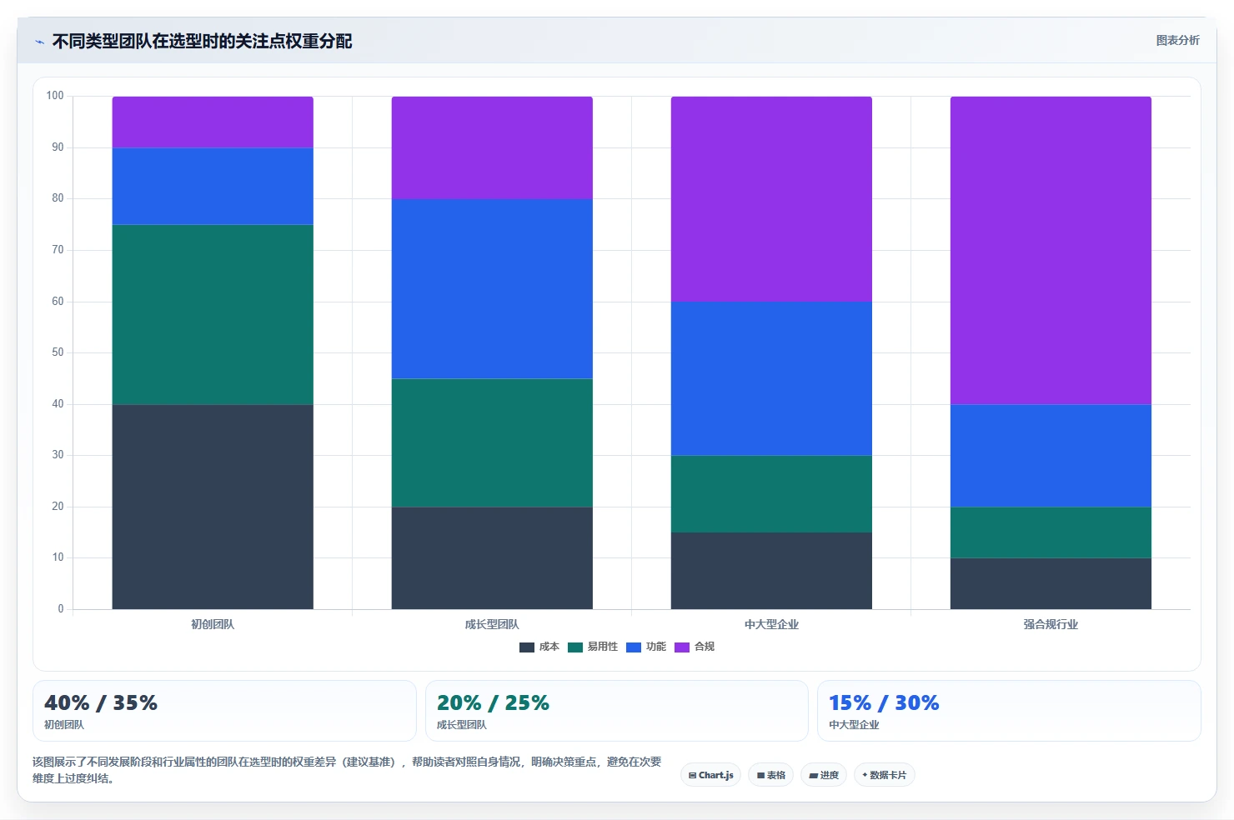The image size is (1234, 820).
Task: Click the 图表分析 label
Action: point(1177,40)
